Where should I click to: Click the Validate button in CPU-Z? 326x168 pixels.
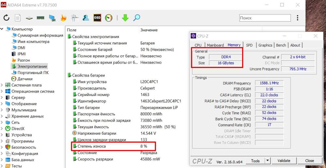click(x=284, y=161)
